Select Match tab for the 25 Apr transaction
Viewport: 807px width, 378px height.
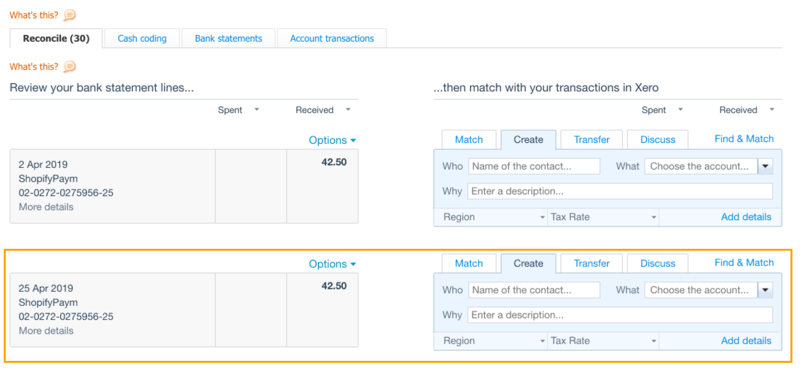tap(469, 263)
